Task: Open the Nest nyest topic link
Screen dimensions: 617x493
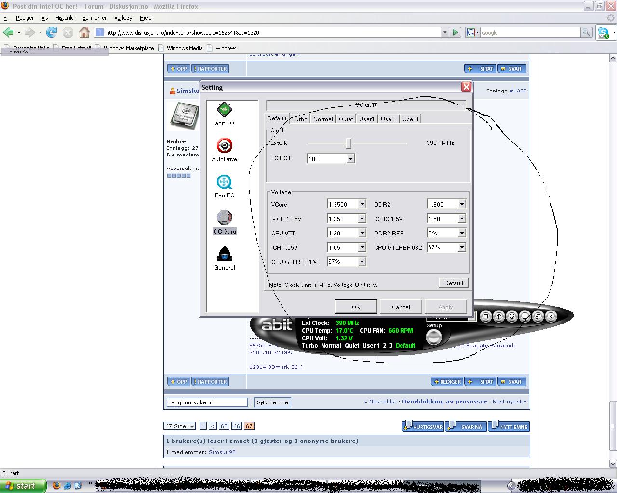Action: (x=509, y=402)
